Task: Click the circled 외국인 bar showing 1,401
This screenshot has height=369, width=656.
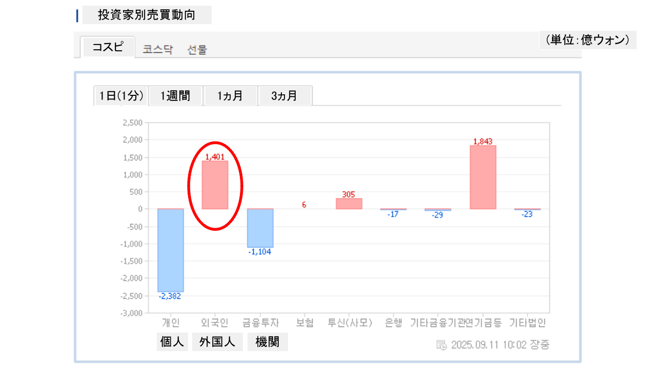Action: pos(215,185)
